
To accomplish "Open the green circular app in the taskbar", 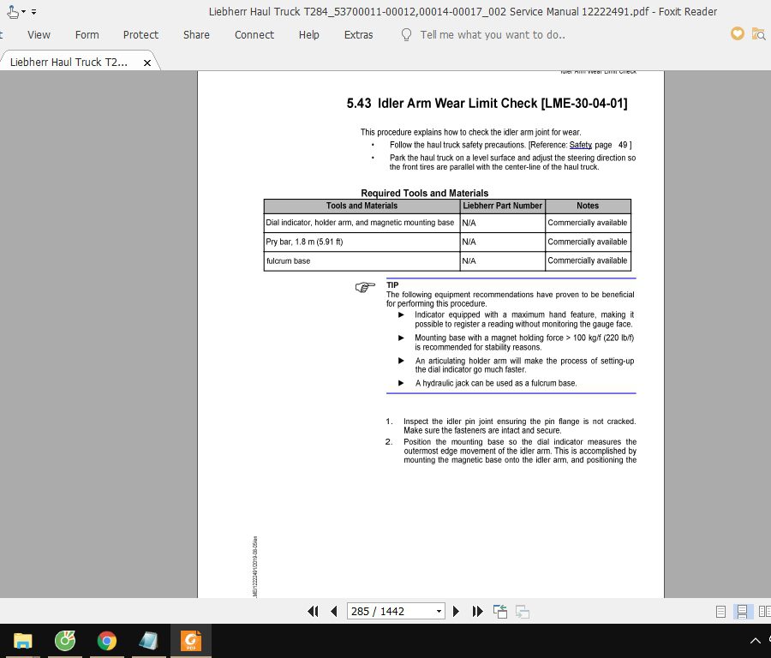I will 65,641.
